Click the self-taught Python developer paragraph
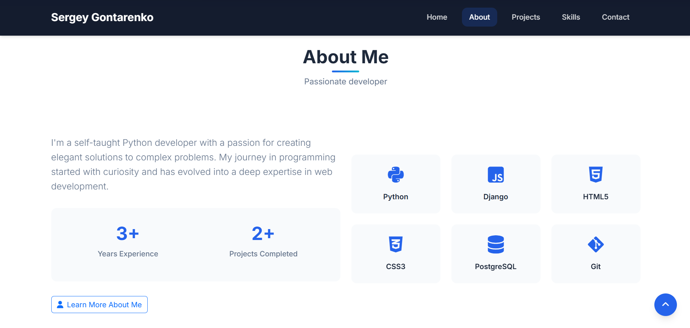This screenshot has width=690, height=328. point(193,164)
